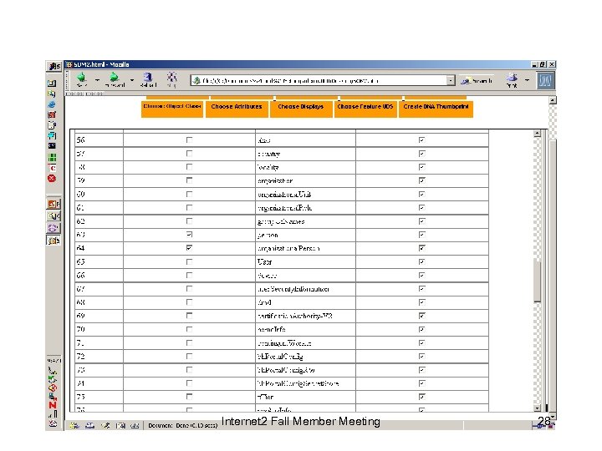Open the IRC chat status bar icon

(x=135, y=425)
